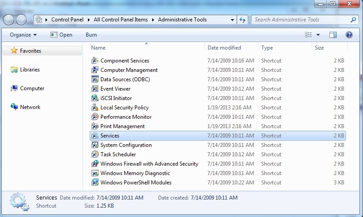Select Libraries in the navigation pane
Screen dimensions: 363x217
(x=30, y=70)
